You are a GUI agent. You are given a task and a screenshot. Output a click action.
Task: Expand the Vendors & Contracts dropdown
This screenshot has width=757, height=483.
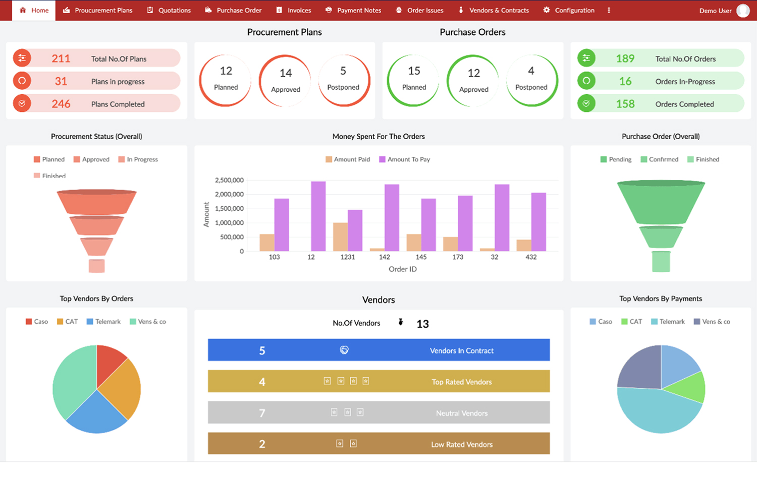[x=493, y=10]
